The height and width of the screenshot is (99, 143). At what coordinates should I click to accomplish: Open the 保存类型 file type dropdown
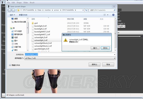pos(115,58)
